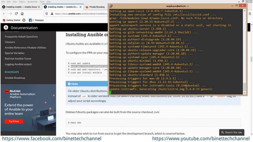Click the Documentation header title
Image resolution: width=253 pixels, height=142 pixels.
pyautogui.click(x=24, y=28)
